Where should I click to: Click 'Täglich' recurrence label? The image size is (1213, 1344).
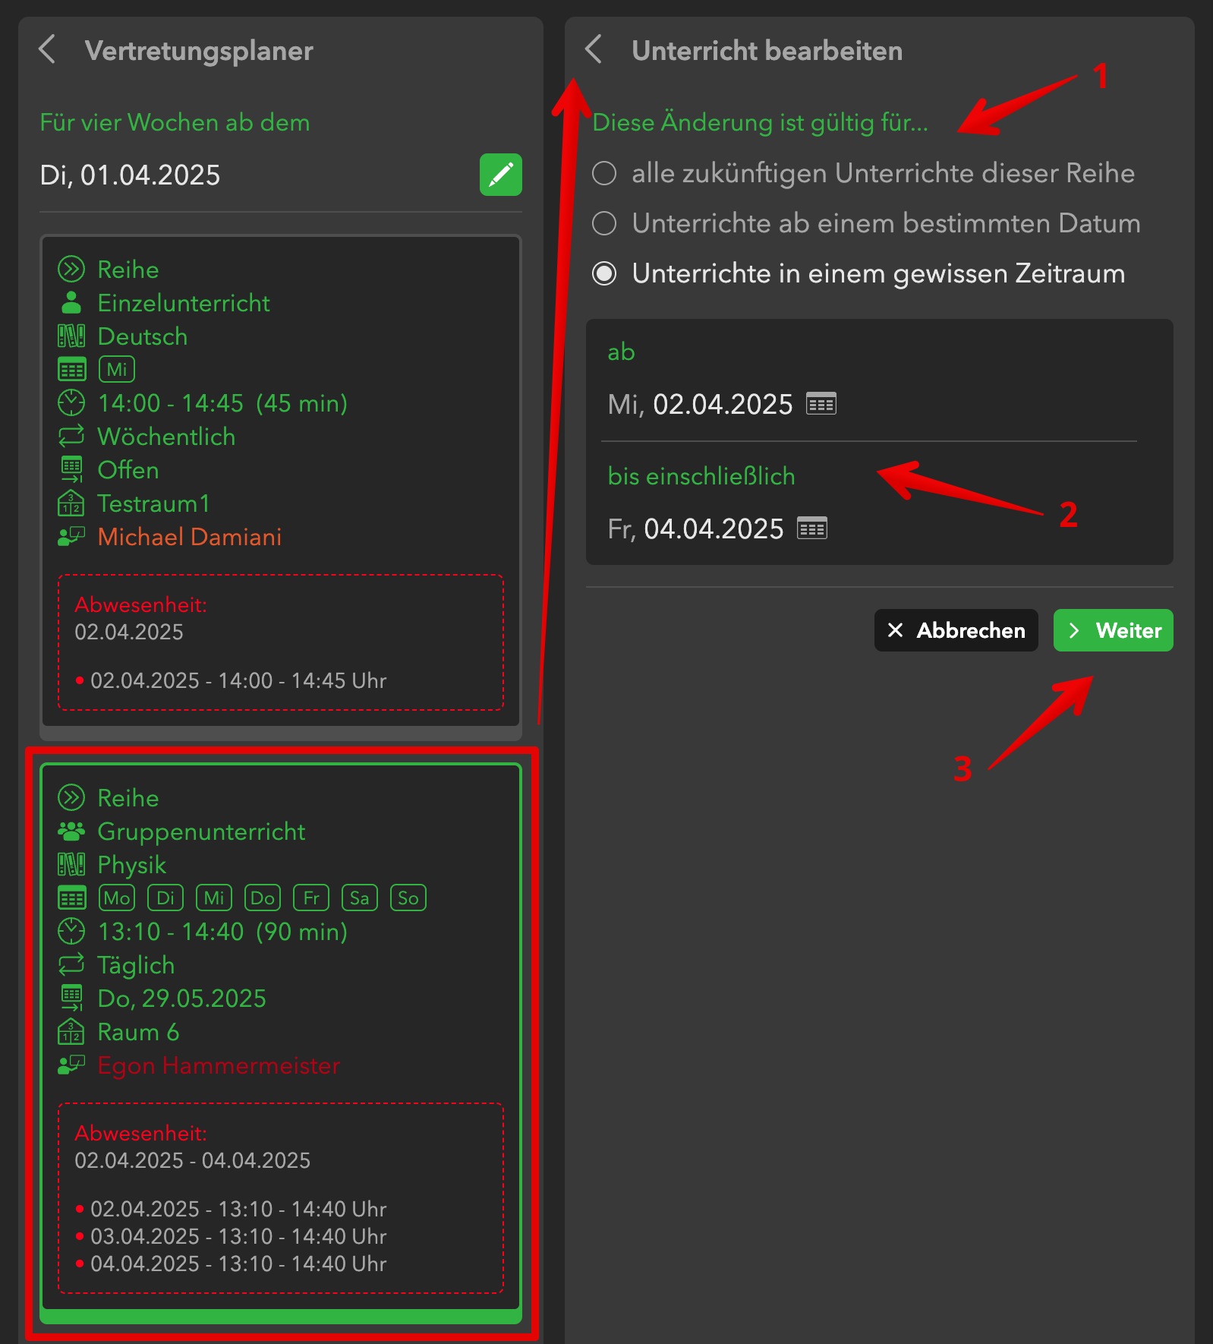point(136,965)
